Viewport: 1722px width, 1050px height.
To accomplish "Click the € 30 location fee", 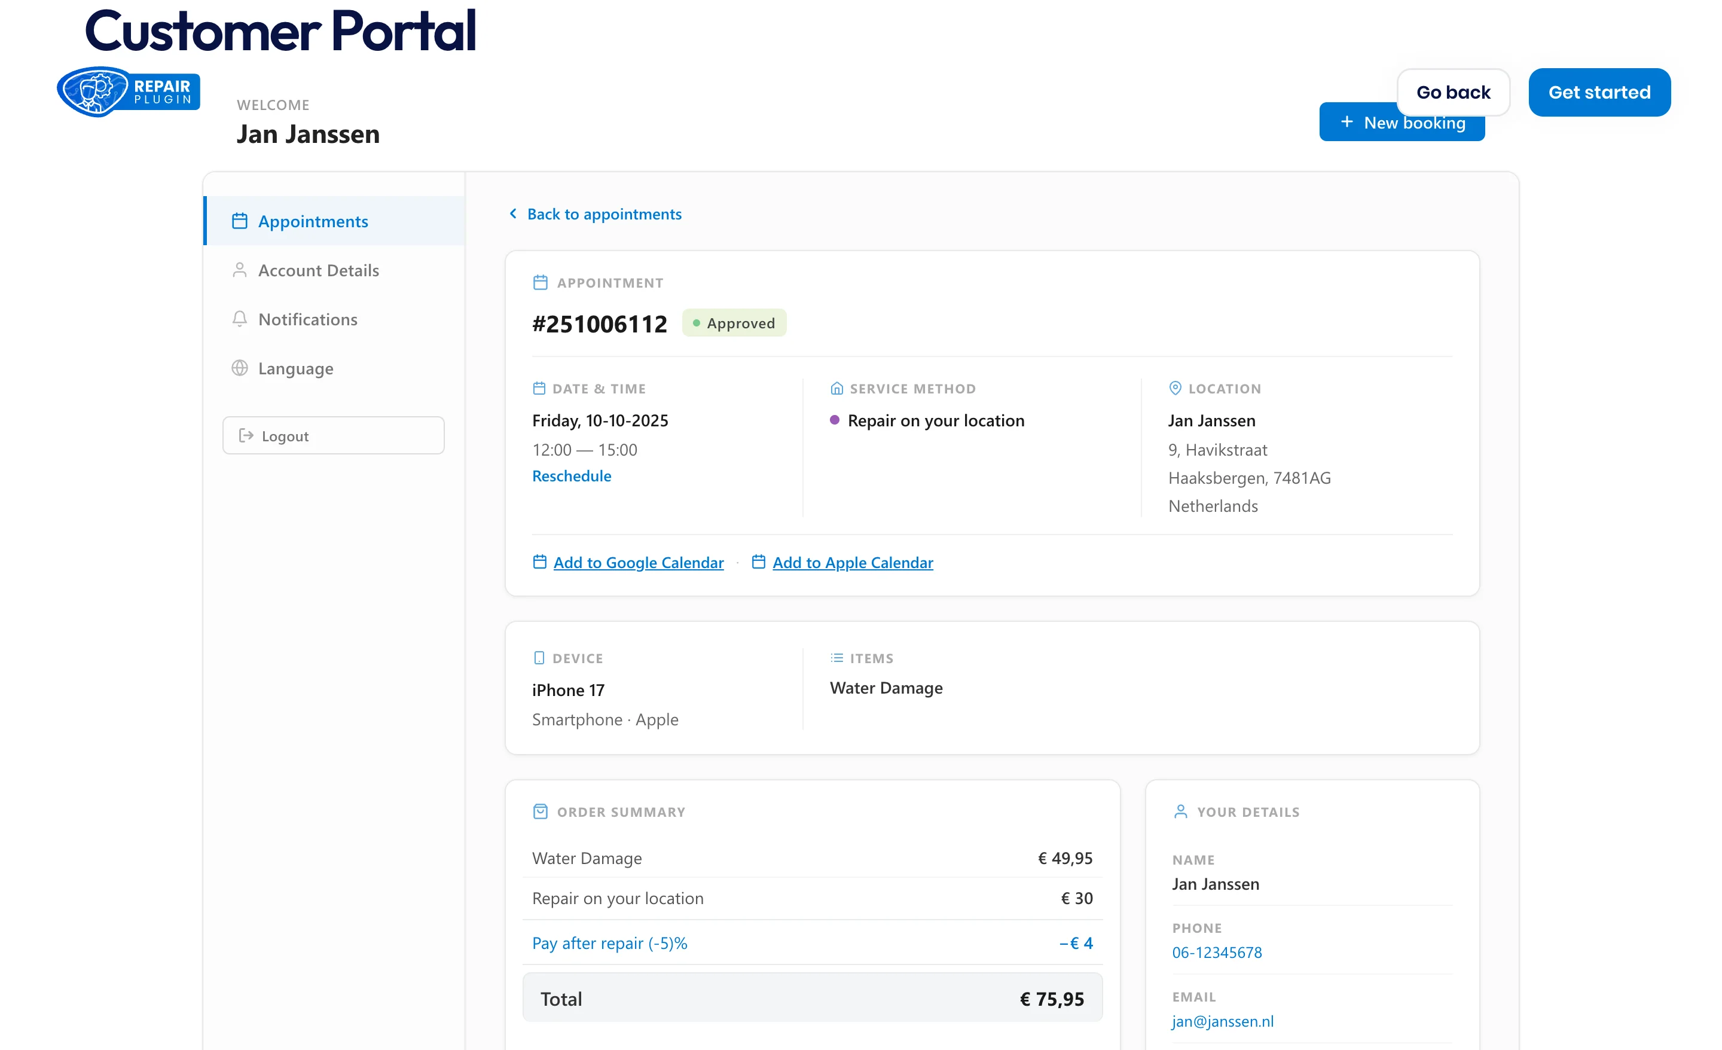I will click(1077, 898).
